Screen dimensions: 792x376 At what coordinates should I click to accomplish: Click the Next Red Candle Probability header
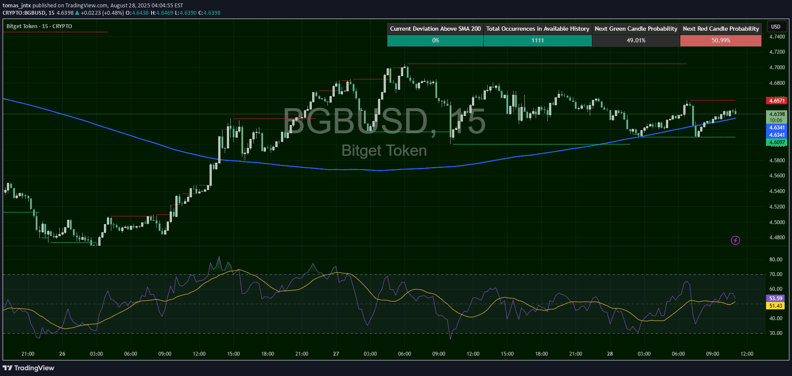coord(721,29)
